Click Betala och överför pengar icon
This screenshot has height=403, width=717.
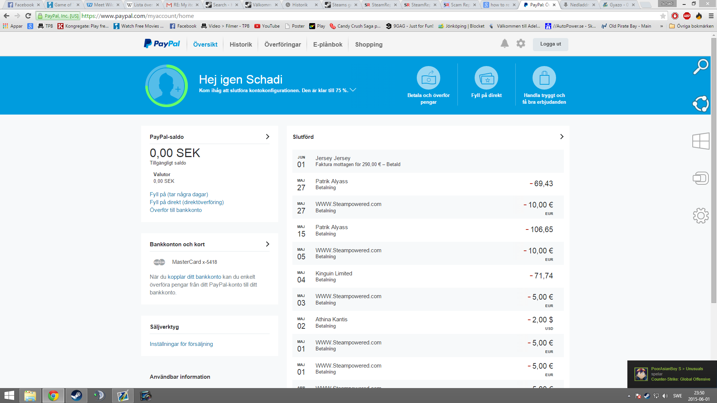428,78
